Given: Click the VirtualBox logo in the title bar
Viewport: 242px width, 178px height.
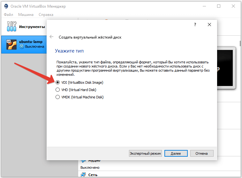Looking at the screenshot, I should coord(5,6).
